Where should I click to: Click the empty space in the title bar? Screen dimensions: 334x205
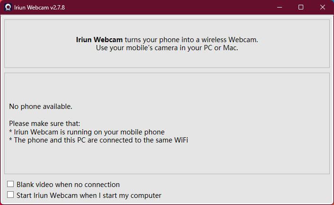166,7
